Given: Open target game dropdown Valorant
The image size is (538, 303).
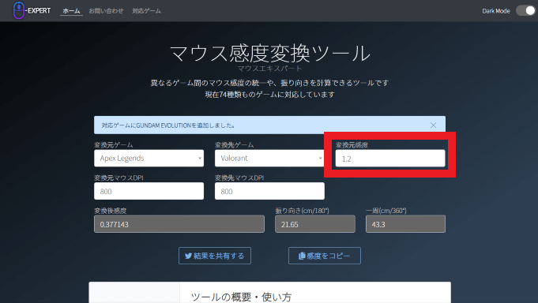Looking at the screenshot, I should 269,158.
